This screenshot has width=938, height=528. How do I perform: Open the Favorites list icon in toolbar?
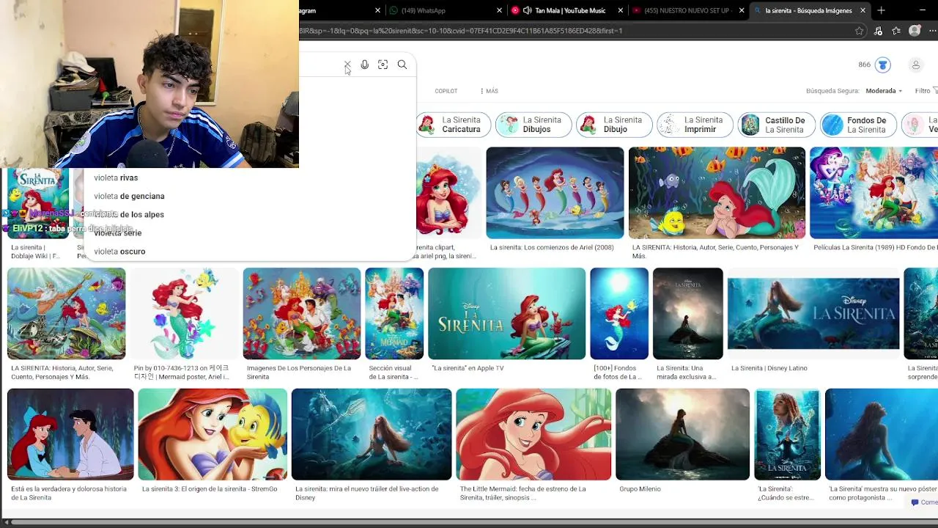tap(896, 31)
